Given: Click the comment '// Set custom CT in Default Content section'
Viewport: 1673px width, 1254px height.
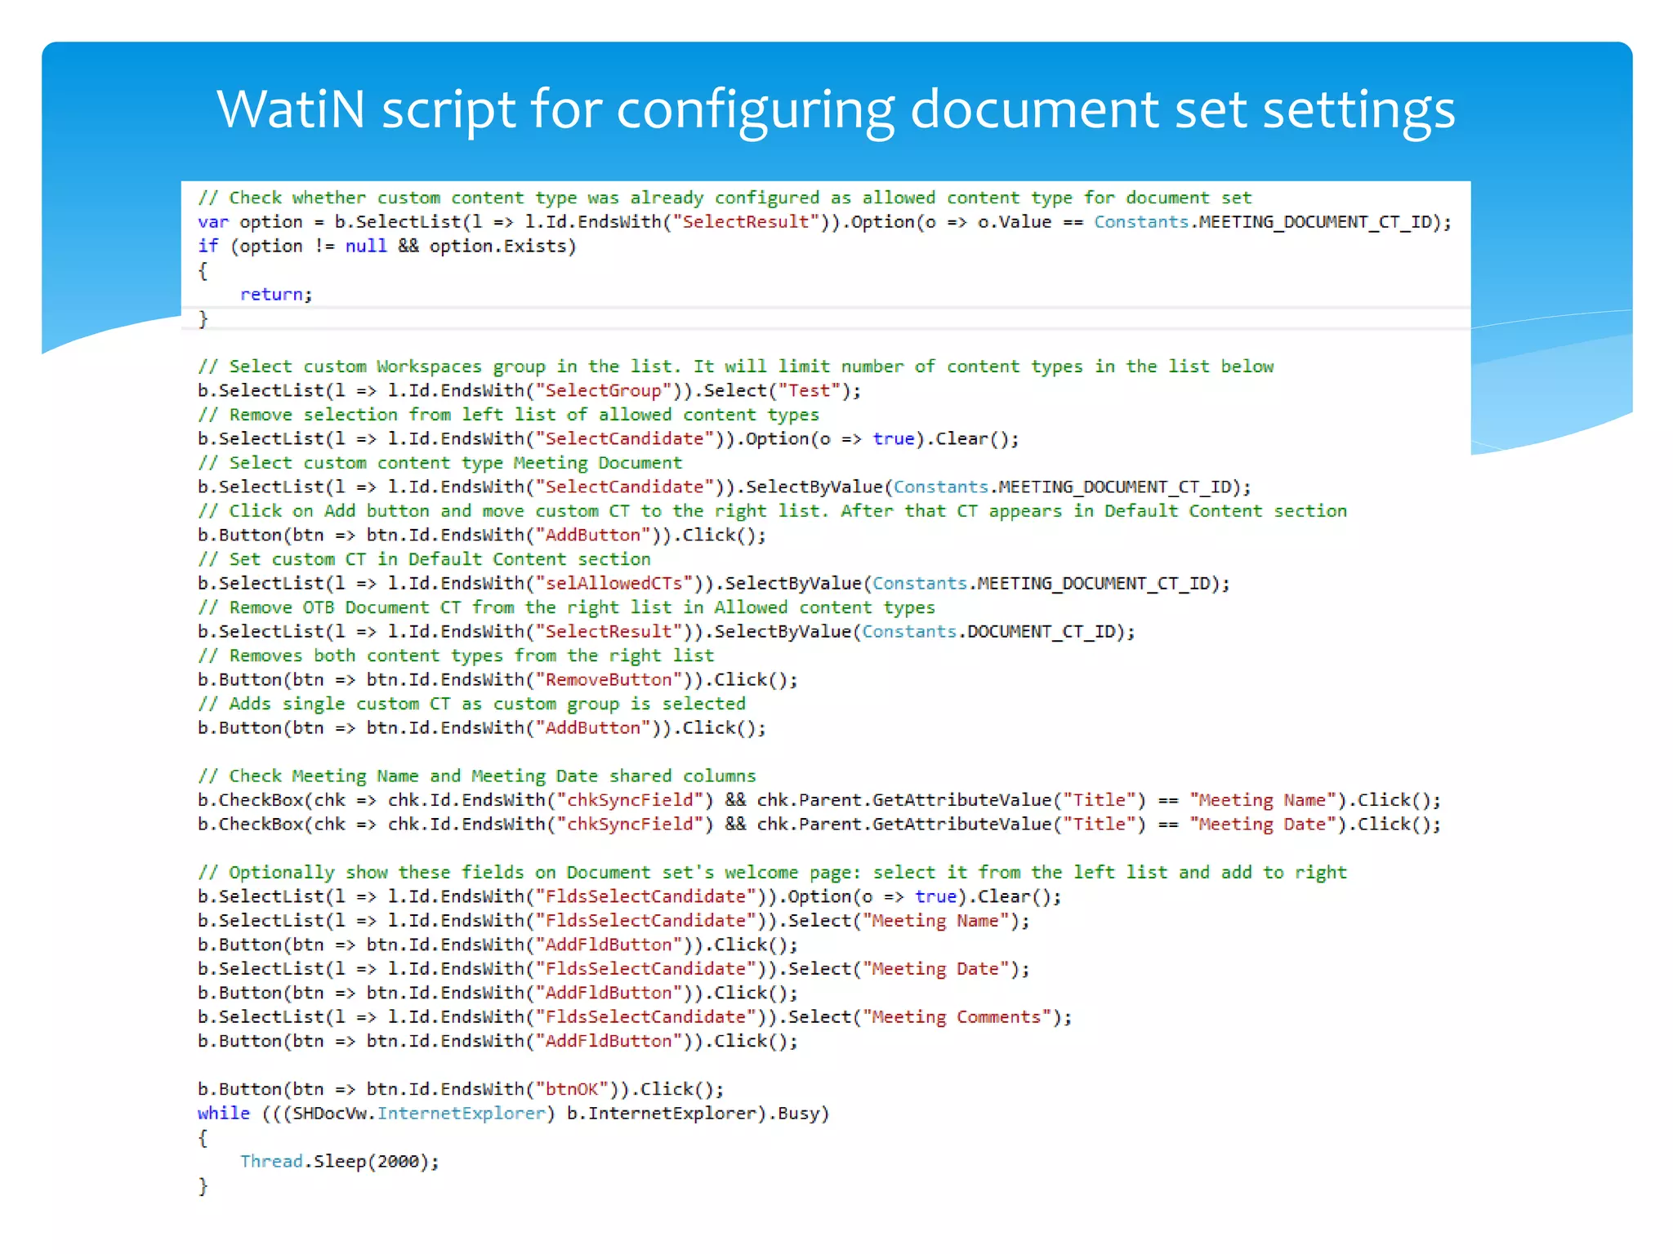Looking at the screenshot, I should [424, 559].
